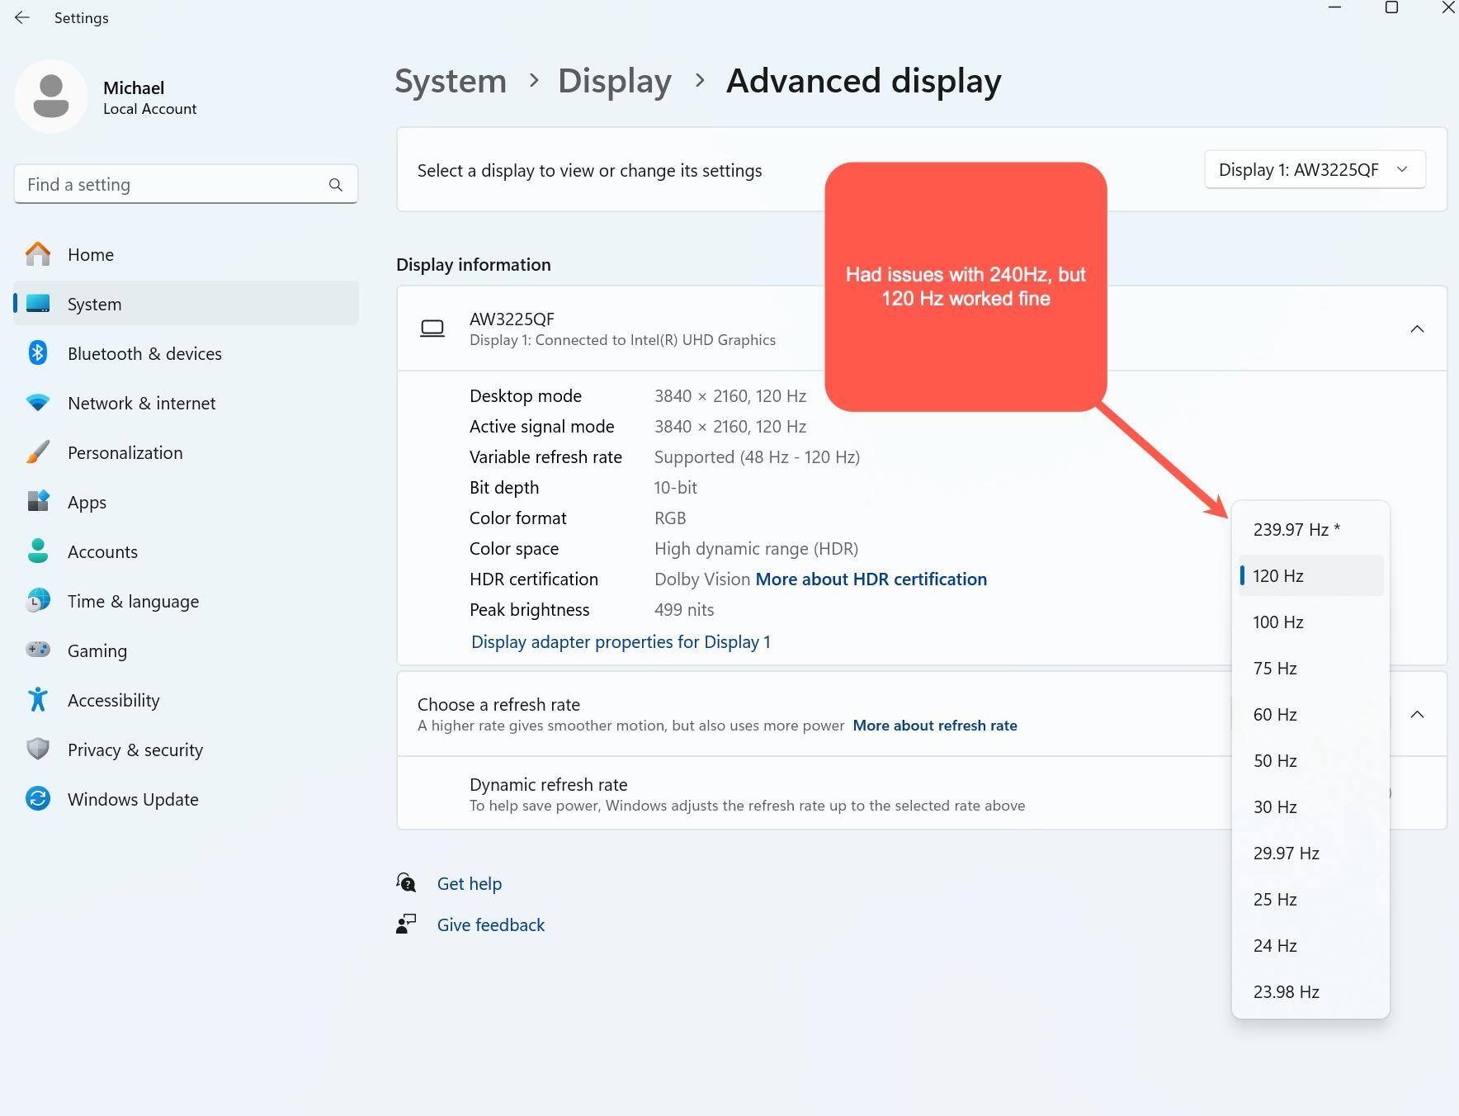Select 239.97 Hz refresh rate
This screenshot has width=1459, height=1116.
(1296, 530)
